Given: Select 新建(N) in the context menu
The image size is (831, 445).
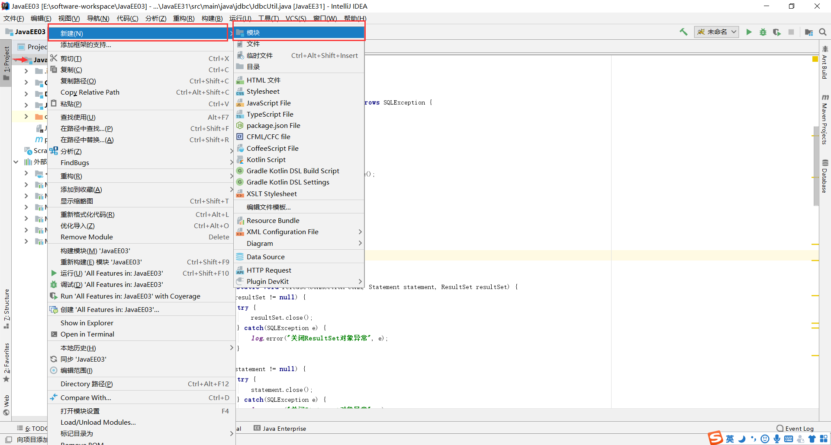Looking at the screenshot, I should point(141,33).
